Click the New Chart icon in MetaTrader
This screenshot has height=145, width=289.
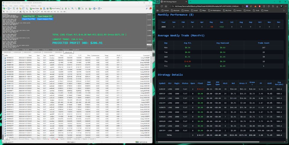pyautogui.click(x=4, y=8)
